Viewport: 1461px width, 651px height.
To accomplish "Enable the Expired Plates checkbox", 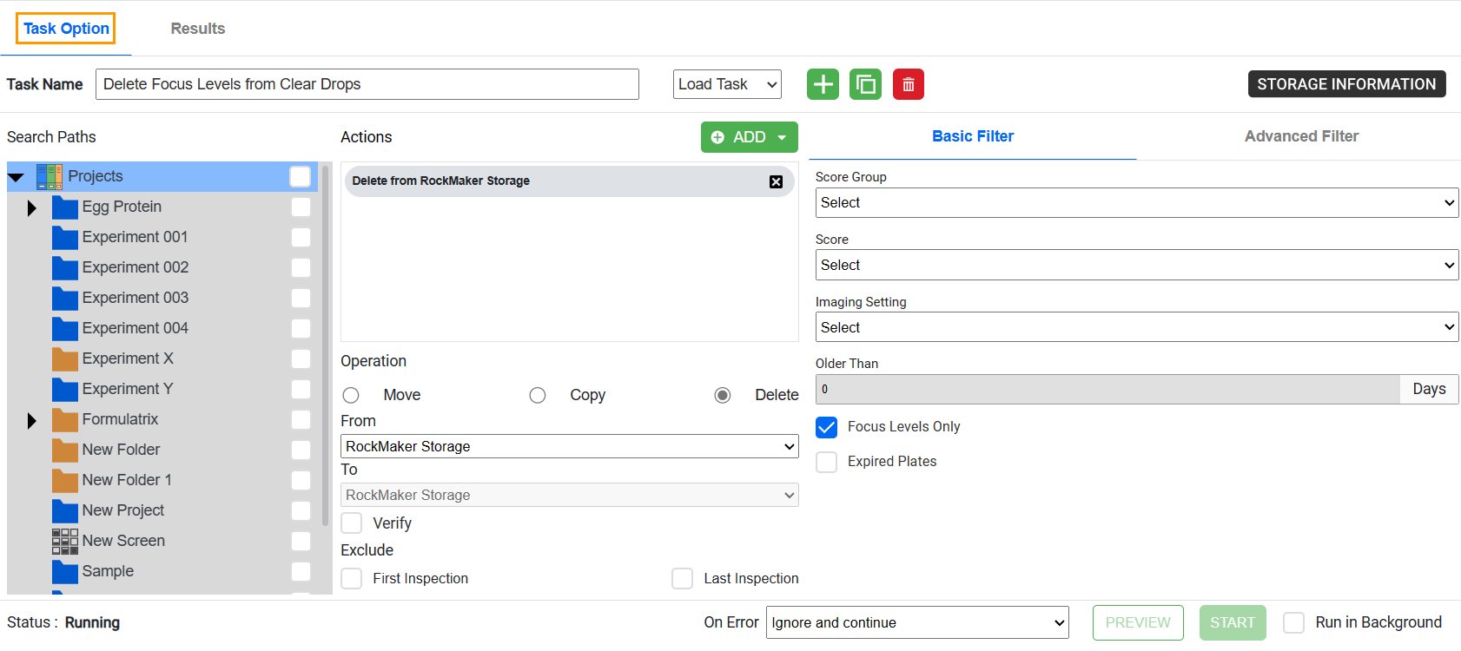I will 827,462.
